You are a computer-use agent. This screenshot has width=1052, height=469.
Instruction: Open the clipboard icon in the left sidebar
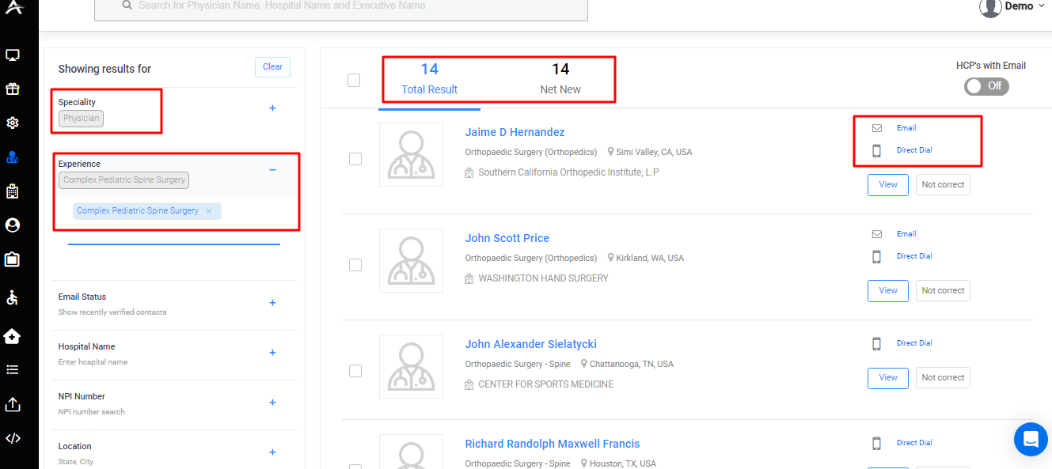pos(11,258)
